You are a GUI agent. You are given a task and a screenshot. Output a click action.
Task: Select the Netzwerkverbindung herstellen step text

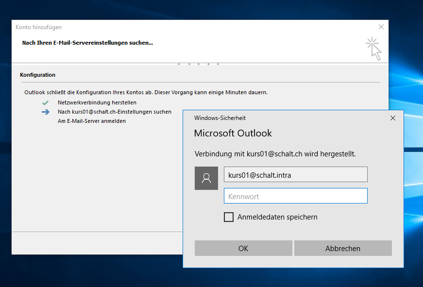[x=97, y=103]
